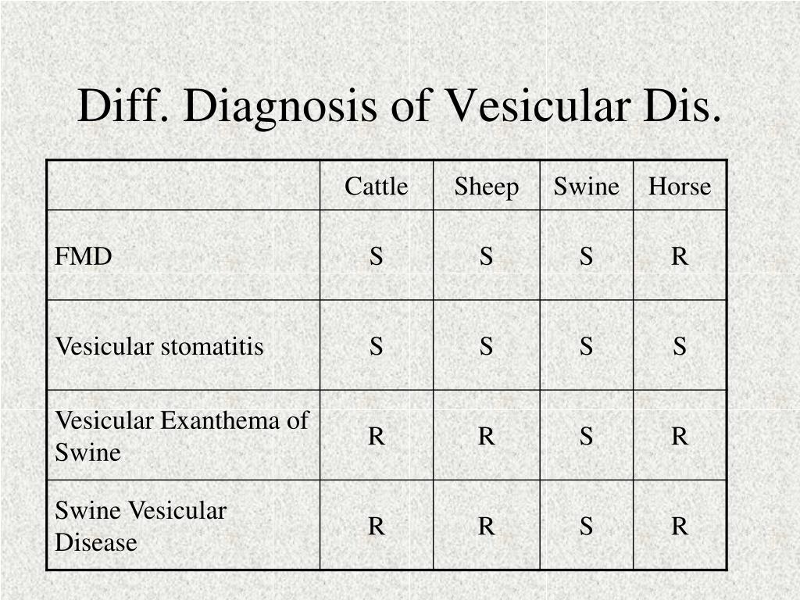This screenshot has width=800, height=600.
Task: Select the Cattle column header
Action: 376,186
